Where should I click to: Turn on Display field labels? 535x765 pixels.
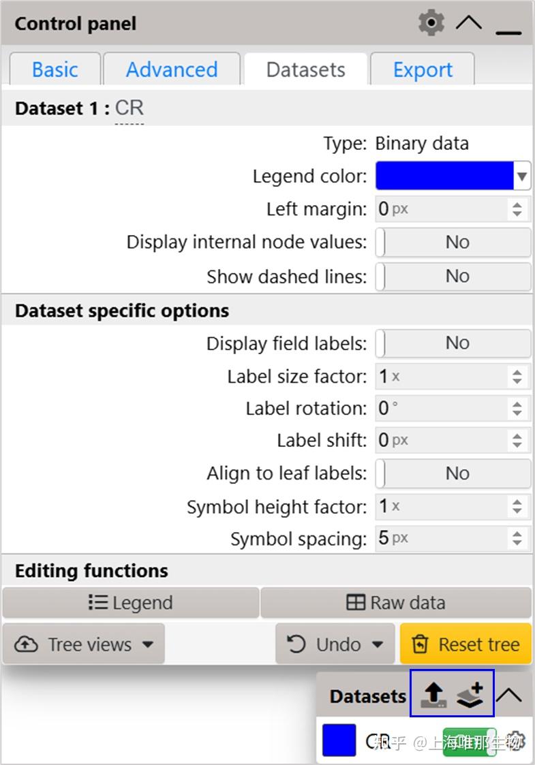click(x=453, y=343)
